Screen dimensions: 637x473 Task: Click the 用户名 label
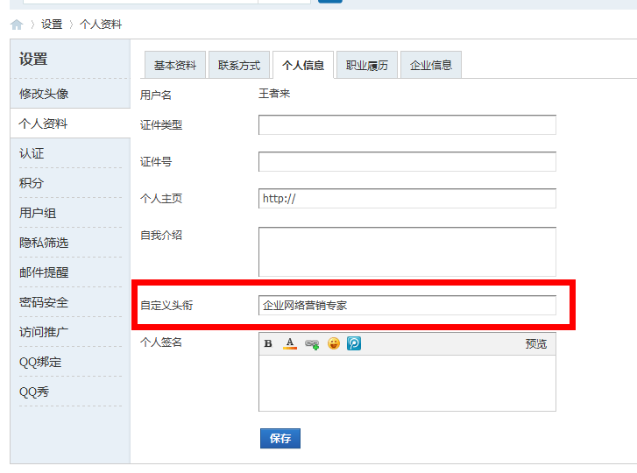[156, 95]
